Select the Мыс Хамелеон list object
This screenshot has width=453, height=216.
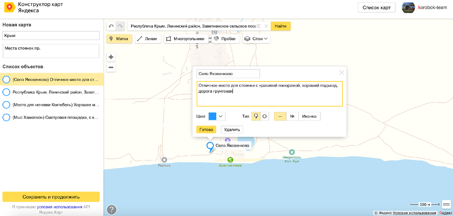tap(52, 117)
